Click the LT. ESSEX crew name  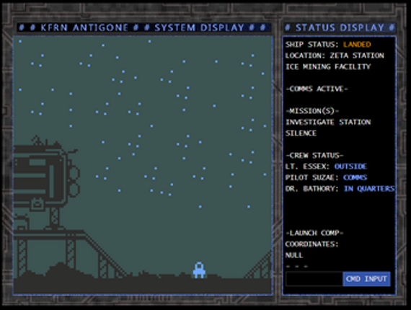(x=307, y=167)
